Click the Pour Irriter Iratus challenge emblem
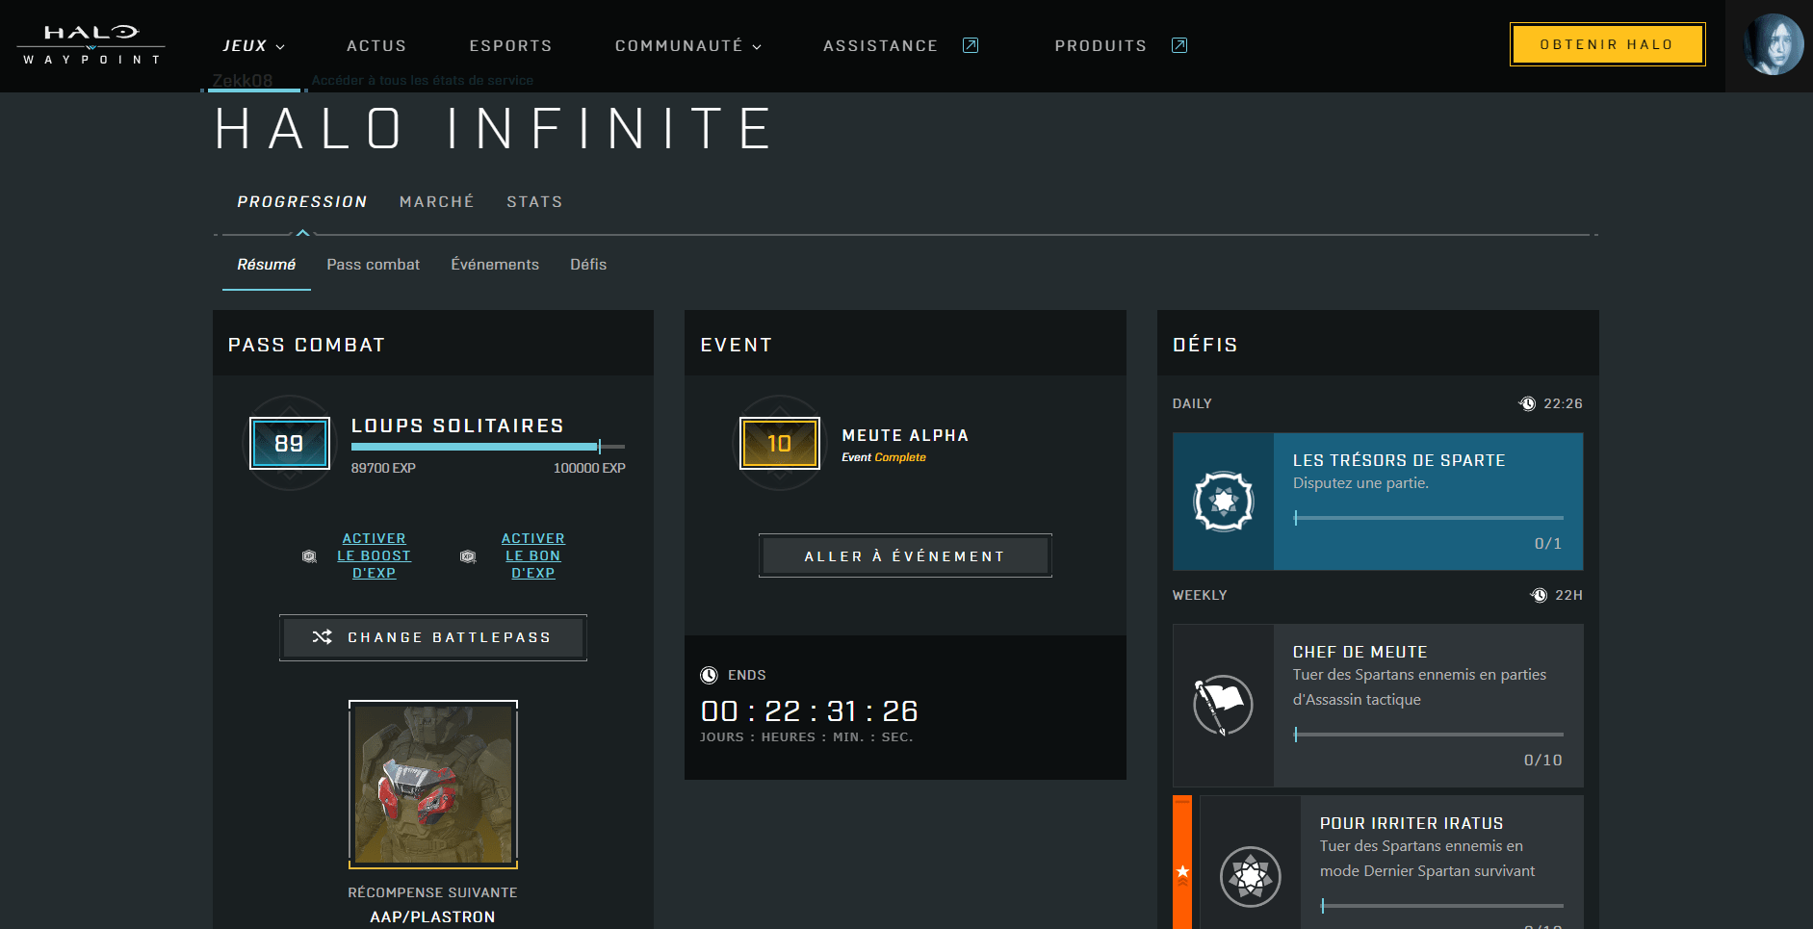The height and width of the screenshot is (929, 1813). point(1251,876)
